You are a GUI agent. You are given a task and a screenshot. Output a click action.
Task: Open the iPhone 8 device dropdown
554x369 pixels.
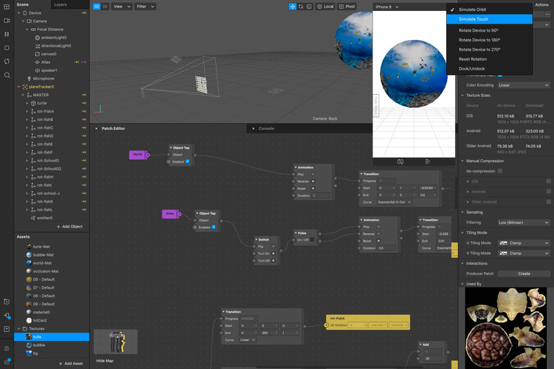(x=387, y=7)
